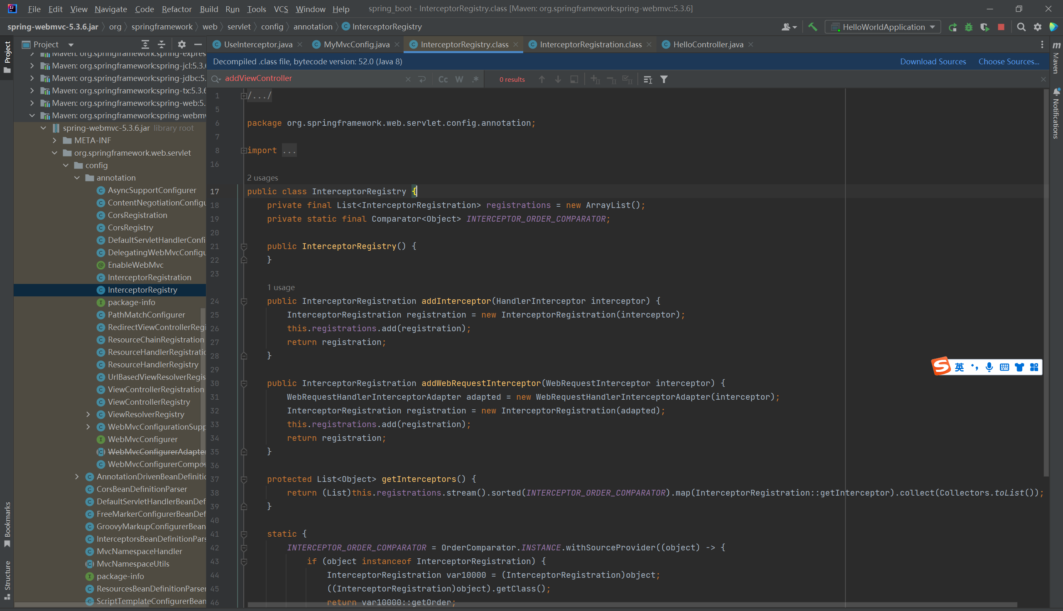Open Project panel settings gear
Screen dimensions: 1063x611
(x=181, y=44)
